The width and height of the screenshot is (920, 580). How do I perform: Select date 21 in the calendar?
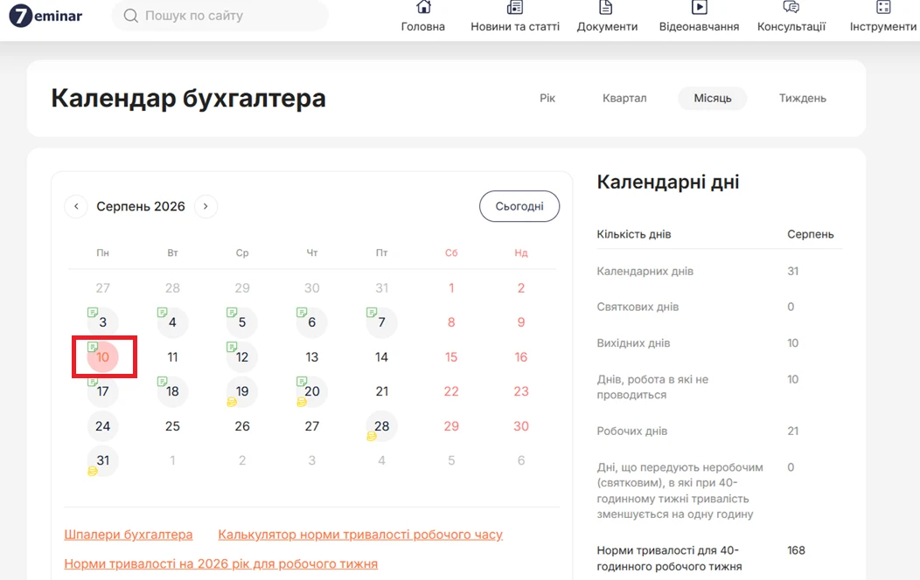pos(382,391)
